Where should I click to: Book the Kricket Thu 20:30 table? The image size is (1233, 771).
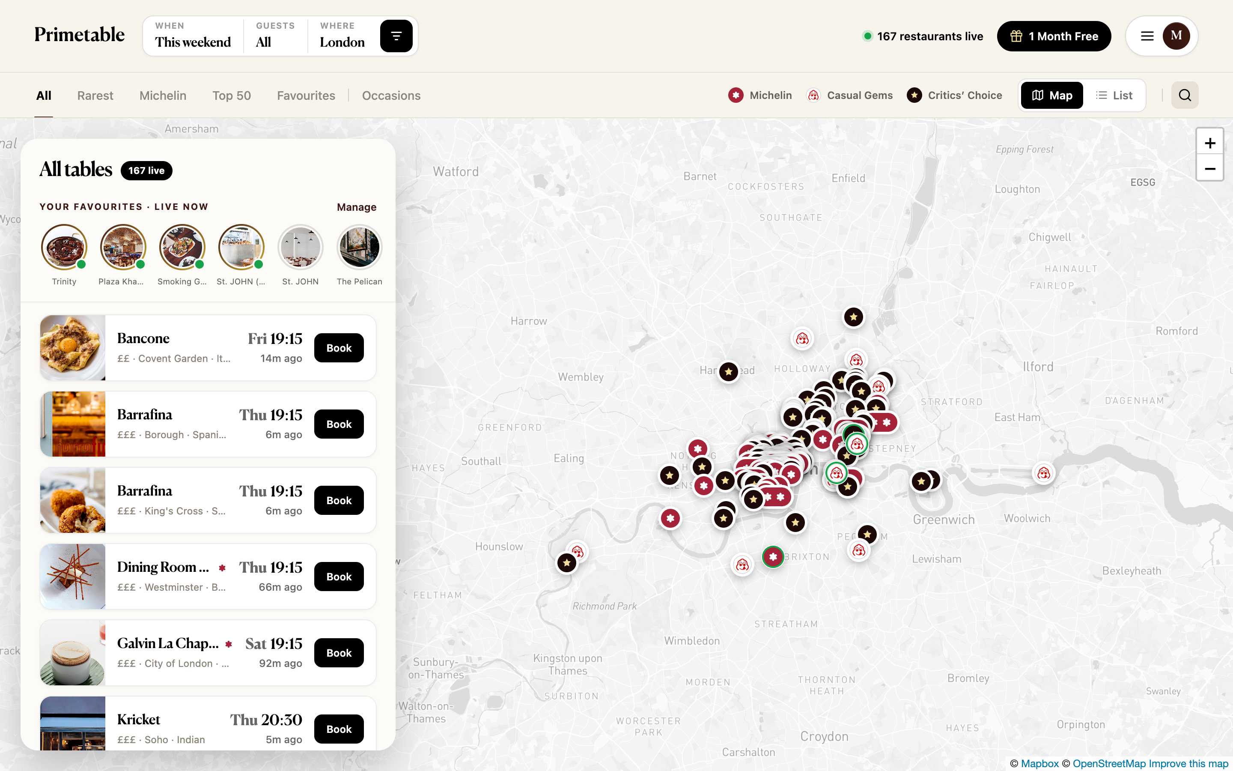339,729
